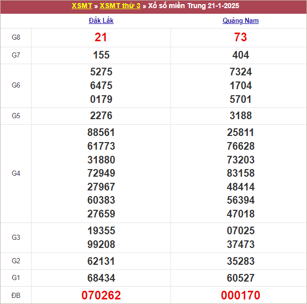Screen dimensions: 307x304
Task: Click the G1 row label
Action: click(x=16, y=278)
